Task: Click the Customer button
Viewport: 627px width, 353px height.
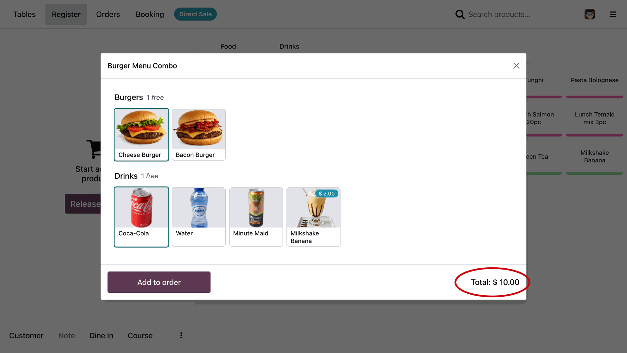Action: coord(26,335)
